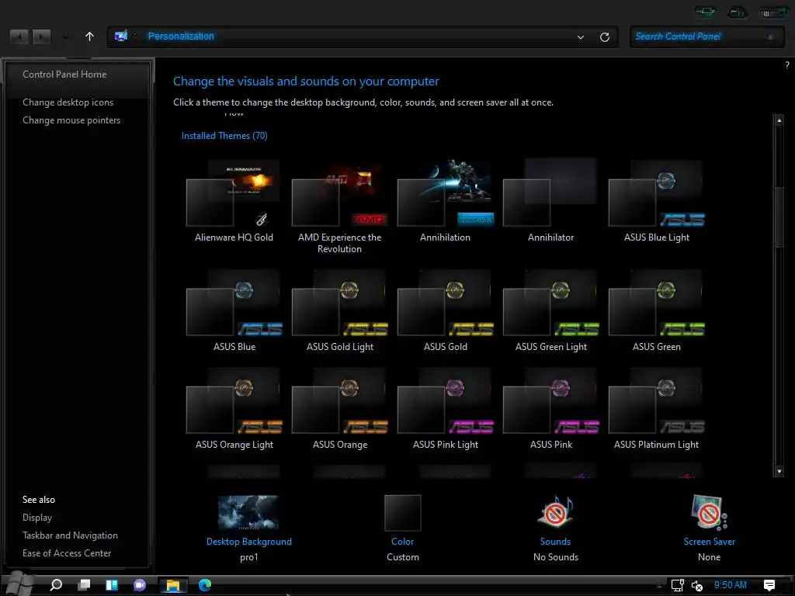Open Change mouse pointers
This screenshot has width=795, height=596.
(71, 120)
